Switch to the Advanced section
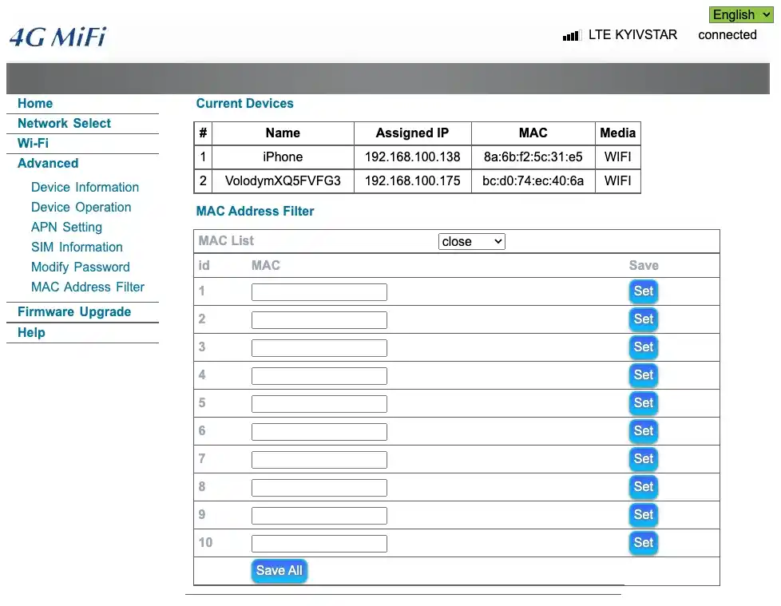Screen dimensions: 781x606 47,163
